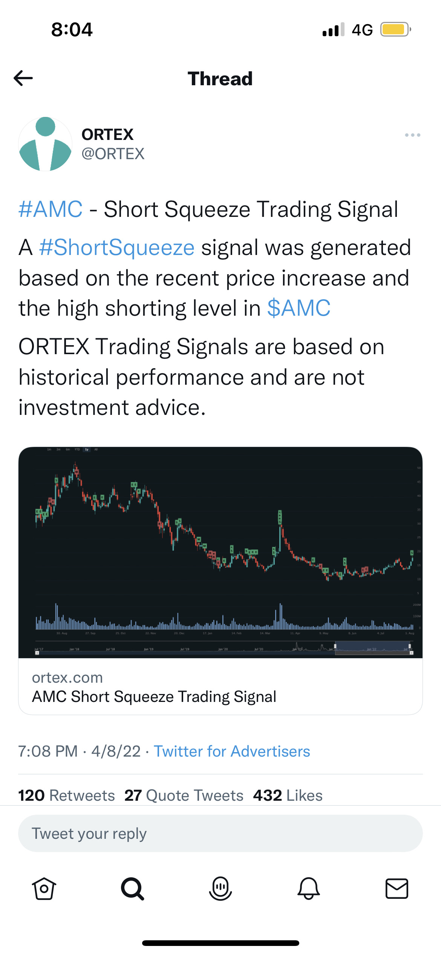The width and height of the screenshot is (441, 955).
Task: View the 432 Likes list
Action: (288, 795)
